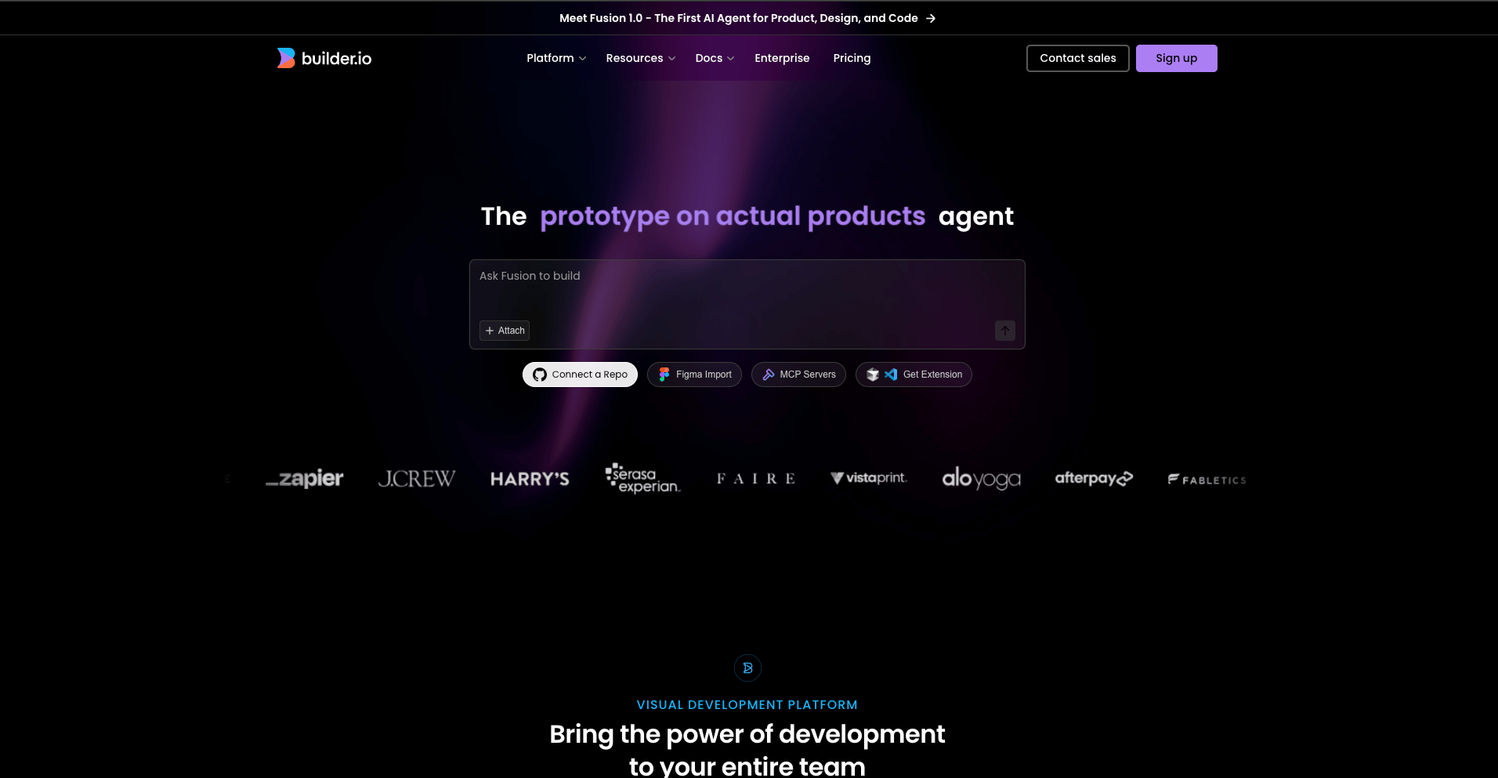
Task: Click the cube icon in Get Extension
Action: tap(873, 375)
